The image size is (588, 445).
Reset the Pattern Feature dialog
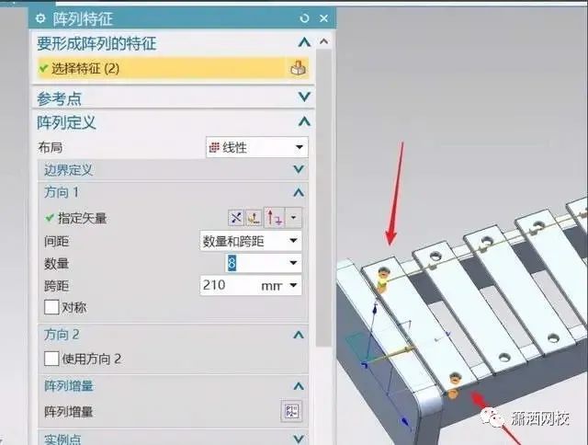click(x=304, y=18)
